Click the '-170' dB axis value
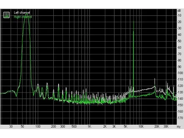Viewport: 184px width, 138px height. coord(180,118)
